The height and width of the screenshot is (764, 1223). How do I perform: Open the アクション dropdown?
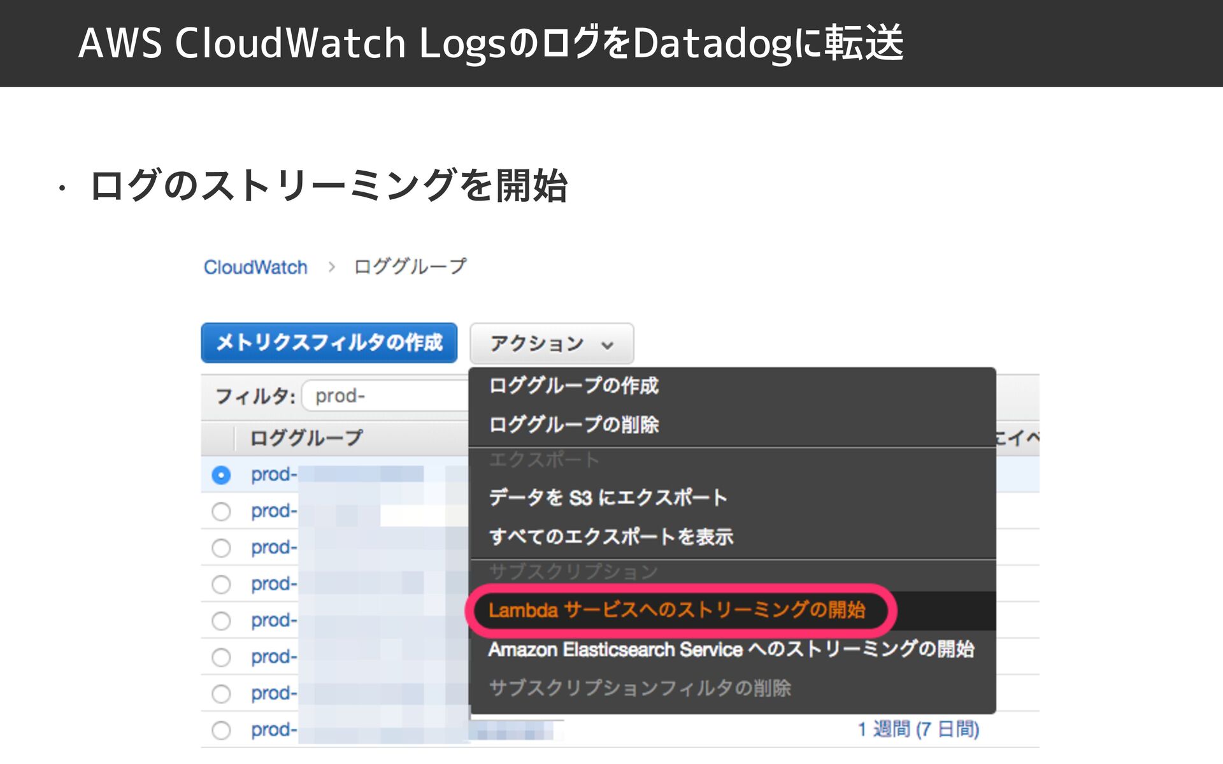click(552, 343)
